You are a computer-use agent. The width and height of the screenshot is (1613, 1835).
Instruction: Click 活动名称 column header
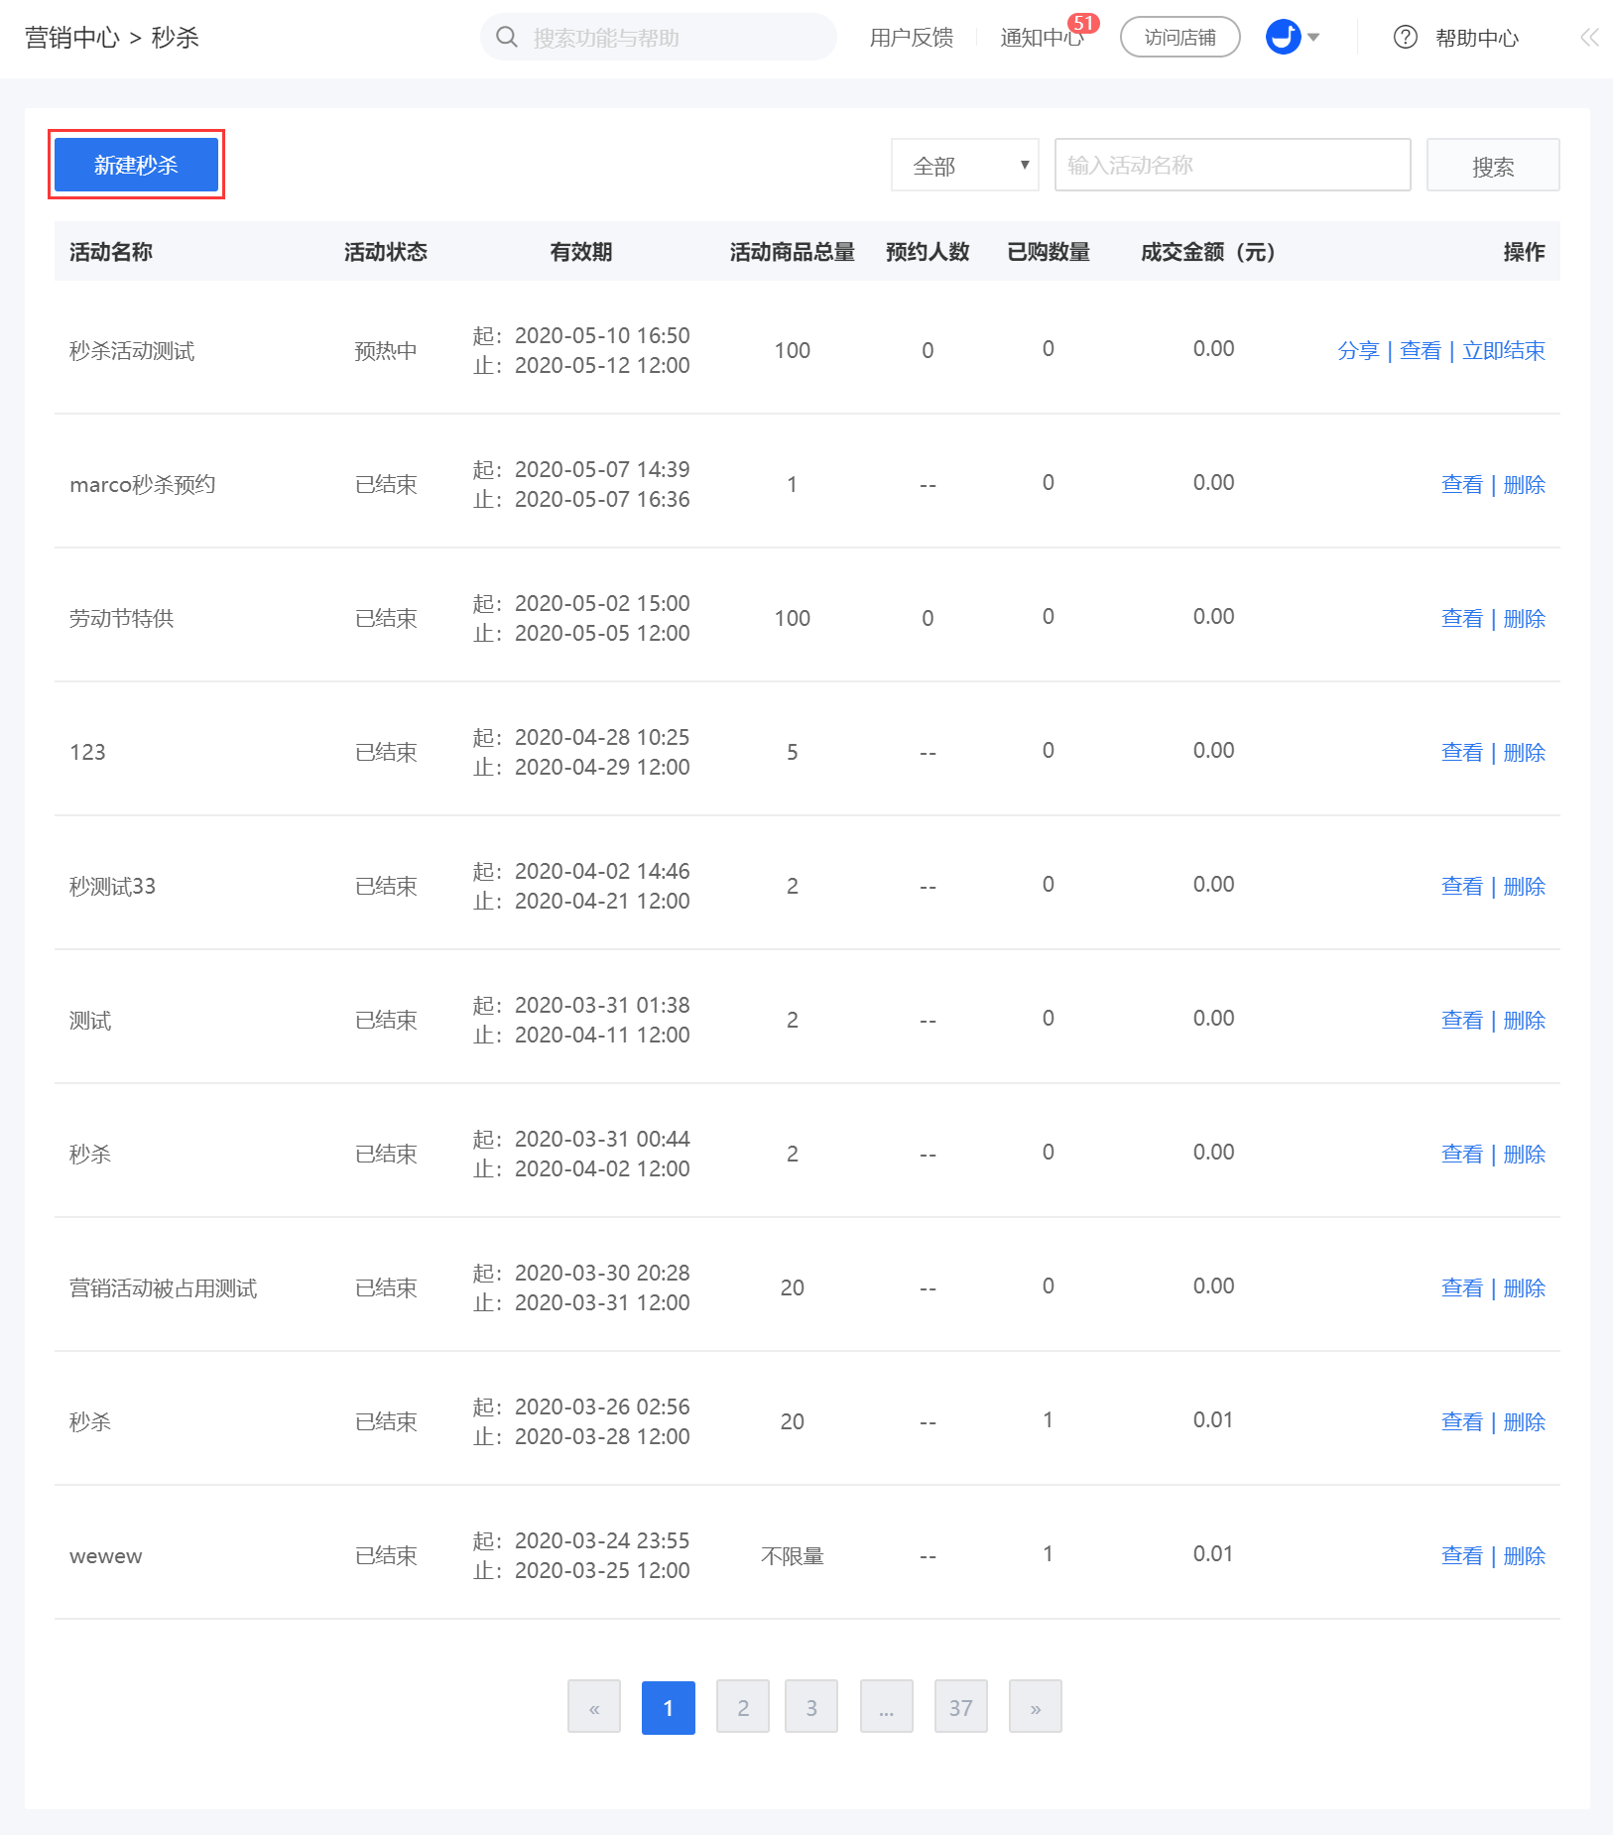[111, 252]
